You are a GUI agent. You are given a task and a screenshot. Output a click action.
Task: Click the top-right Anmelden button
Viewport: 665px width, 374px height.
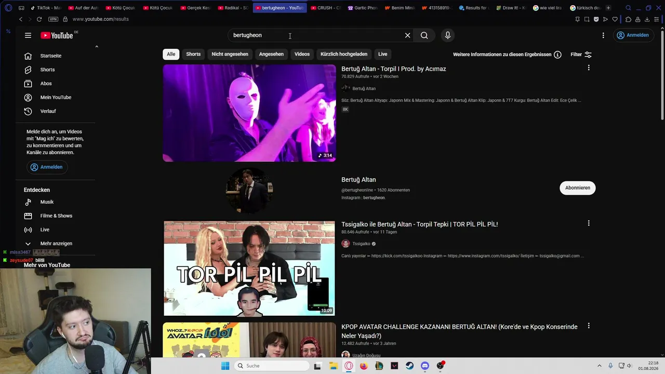click(632, 35)
